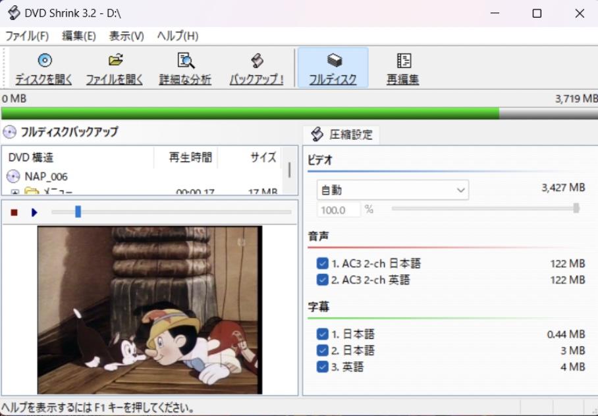
Task: Select the NAP_006 disc in the DVD structure
Action: click(45, 176)
